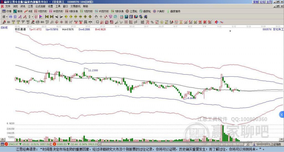Image resolution: width=284 pixels, height=152 pixels.
Task: Select the red star burst angle tool
Action: (x=61, y=22)
